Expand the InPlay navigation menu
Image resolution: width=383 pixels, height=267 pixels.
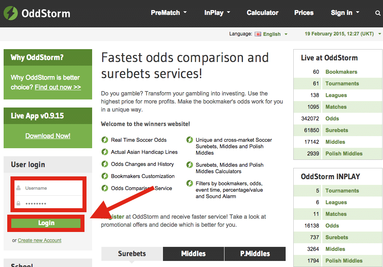point(217,13)
